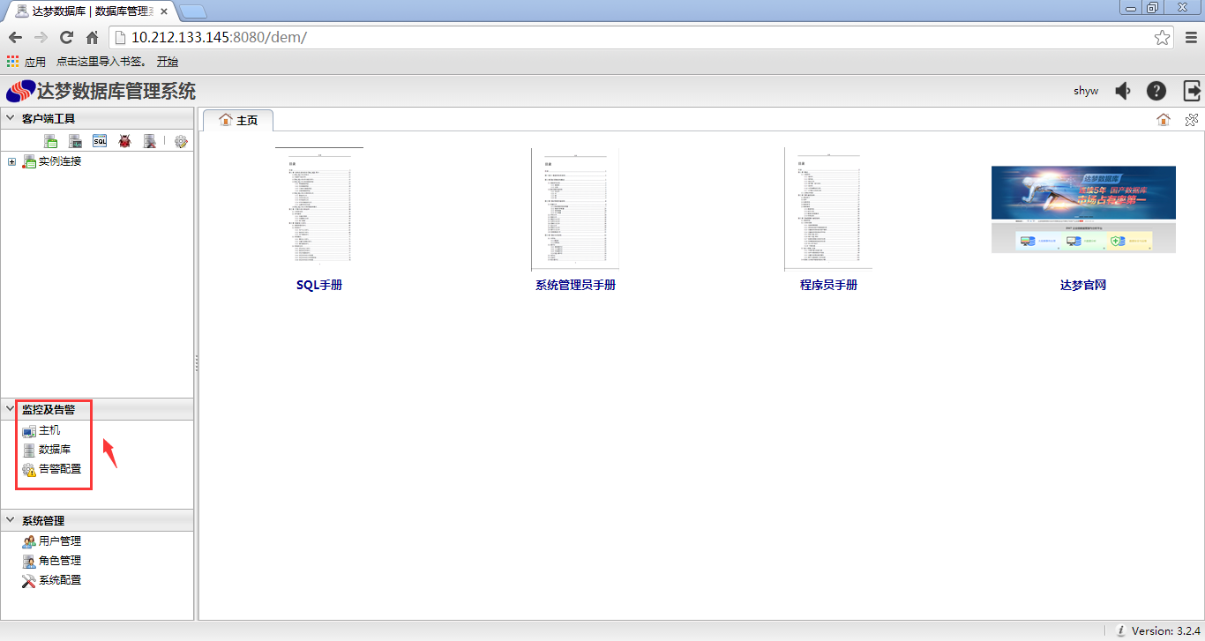Select 实例连接 in the tree
This screenshot has width=1205, height=641.
click(x=60, y=161)
